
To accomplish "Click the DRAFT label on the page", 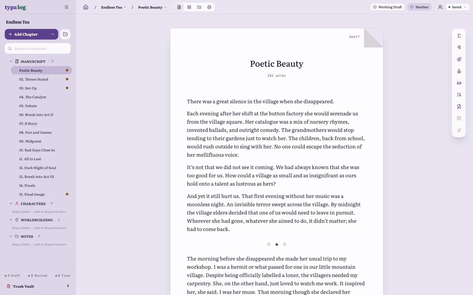I will tap(354, 37).
